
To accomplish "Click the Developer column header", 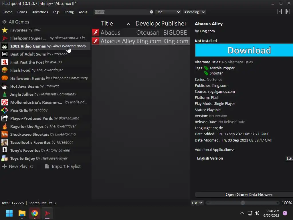I will (148, 23).
